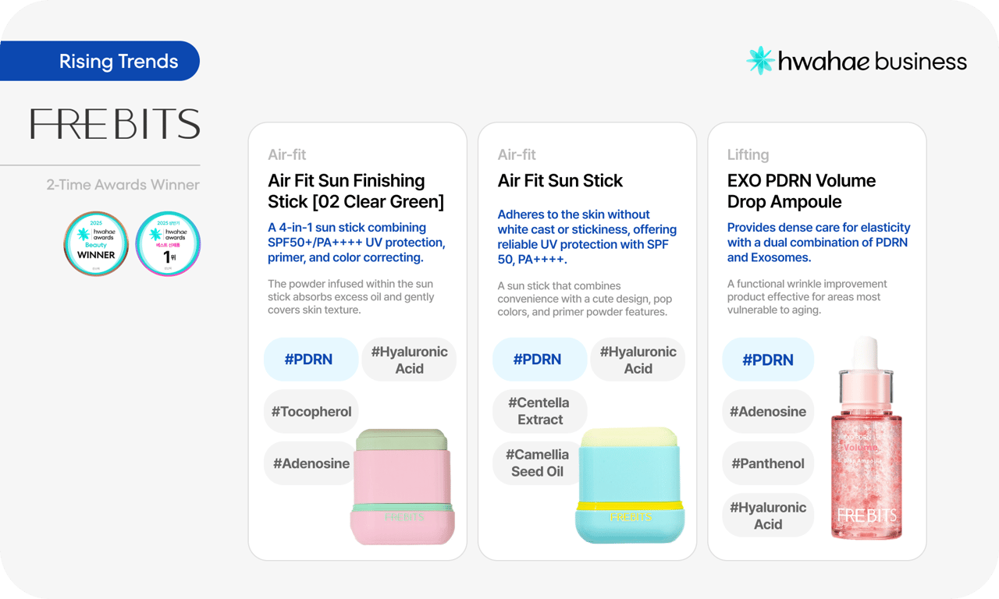Click #Camellia Seed Oil ingredient tag

539,463
